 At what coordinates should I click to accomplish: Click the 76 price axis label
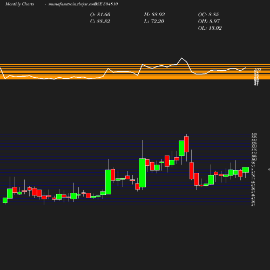coord(253,176)
